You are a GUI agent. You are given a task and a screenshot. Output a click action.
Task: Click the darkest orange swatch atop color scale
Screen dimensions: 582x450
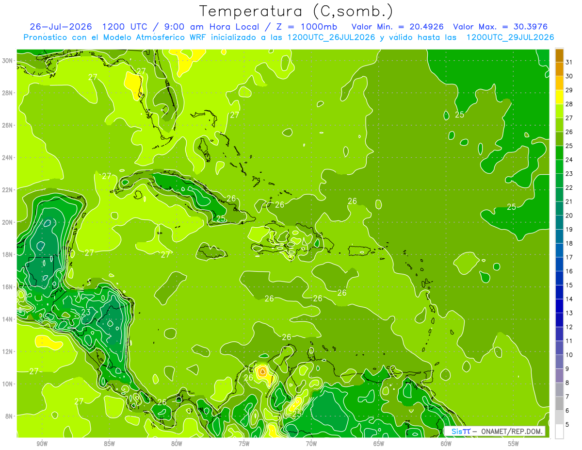(x=559, y=56)
